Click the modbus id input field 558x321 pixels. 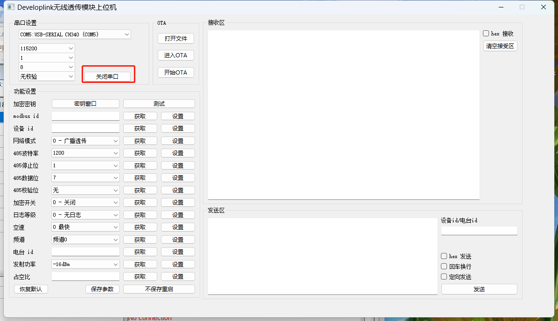click(x=85, y=116)
